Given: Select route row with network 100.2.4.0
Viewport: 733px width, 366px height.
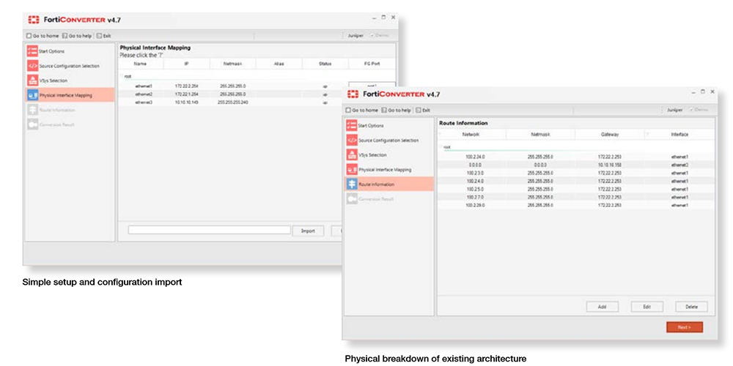Looking at the screenshot, I should [576, 181].
